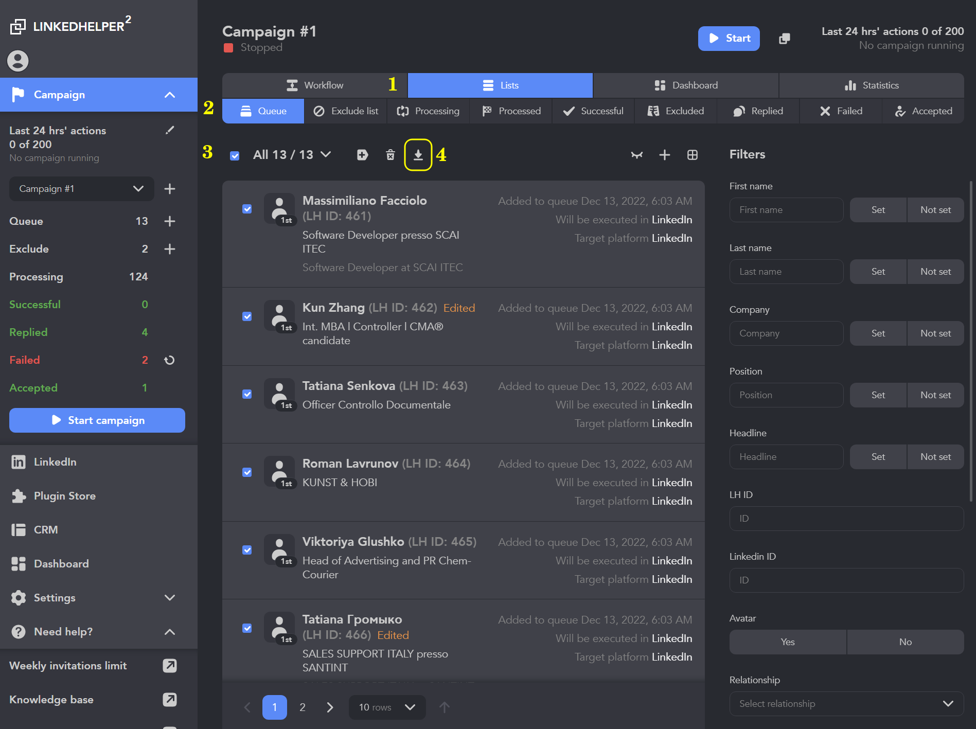
Task: Click the add-to-list icon in toolbar
Action: (x=363, y=155)
